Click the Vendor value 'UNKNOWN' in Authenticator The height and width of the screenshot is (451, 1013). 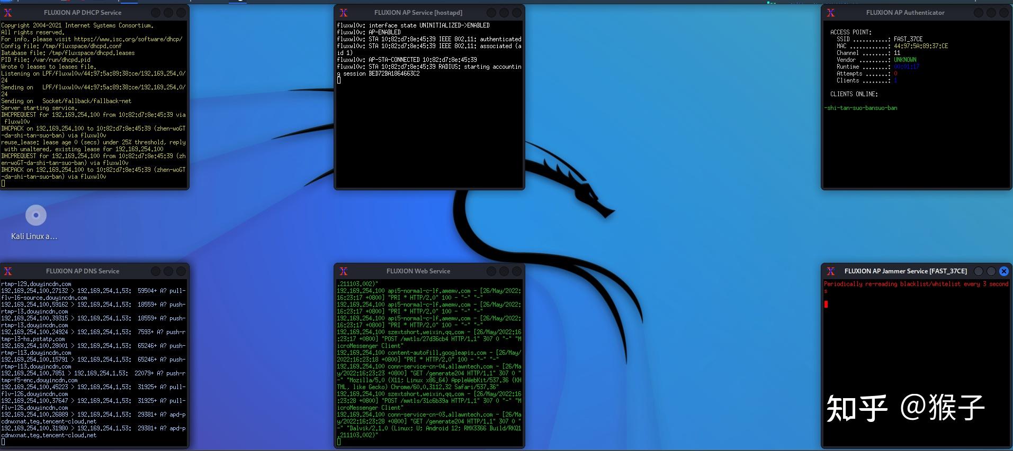click(x=905, y=60)
